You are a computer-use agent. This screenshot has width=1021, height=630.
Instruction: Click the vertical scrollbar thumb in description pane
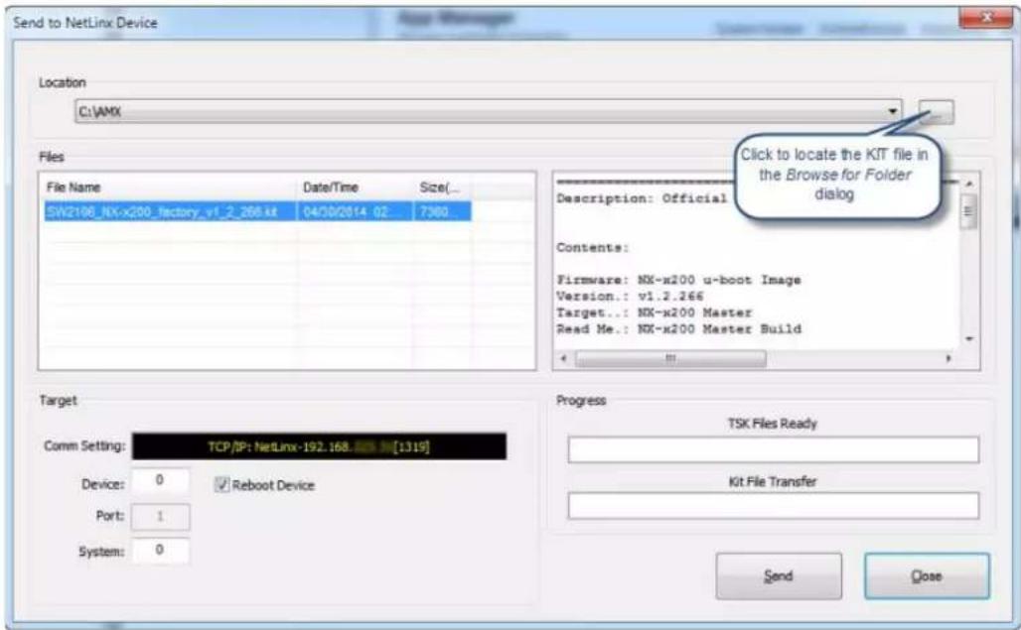[x=969, y=211]
